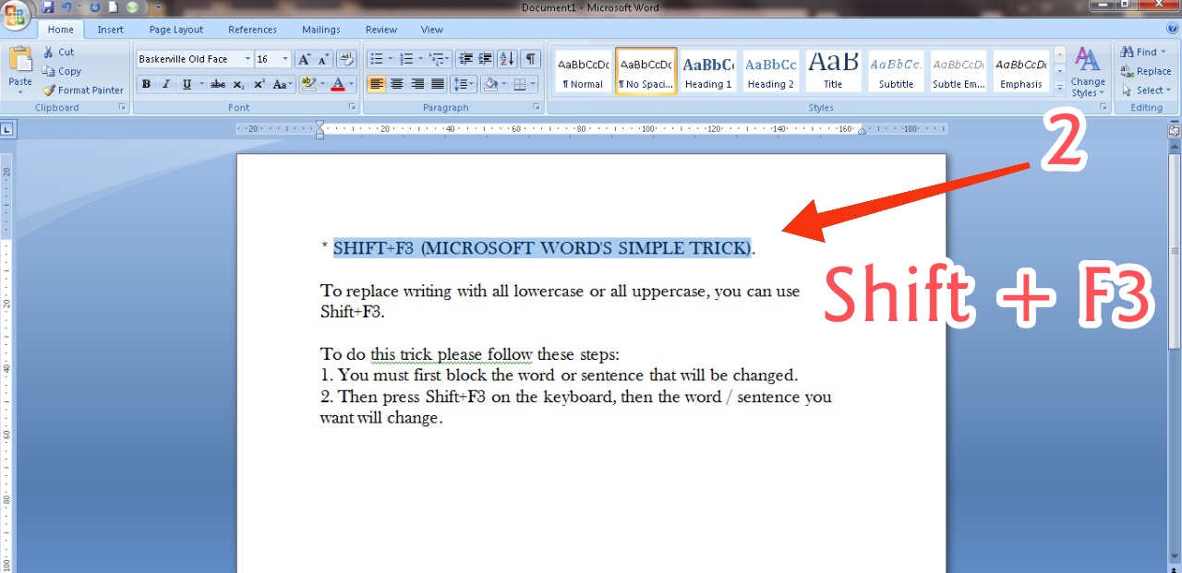Open the Font dialog launcher
The height and width of the screenshot is (573, 1182).
point(353,108)
